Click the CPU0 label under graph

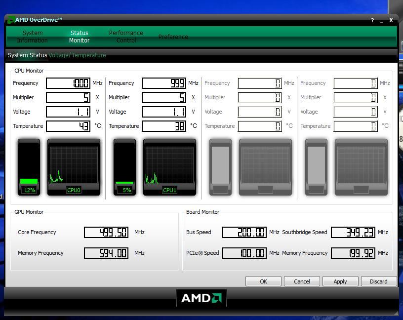[x=74, y=190]
